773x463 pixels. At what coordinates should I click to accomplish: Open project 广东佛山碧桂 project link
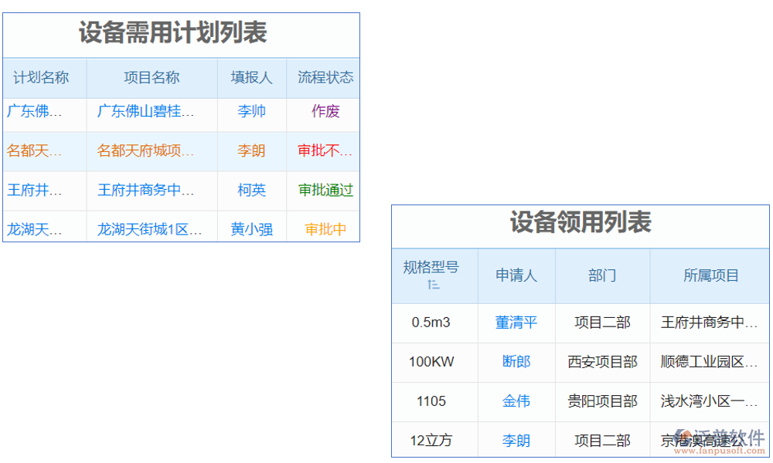[152, 111]
